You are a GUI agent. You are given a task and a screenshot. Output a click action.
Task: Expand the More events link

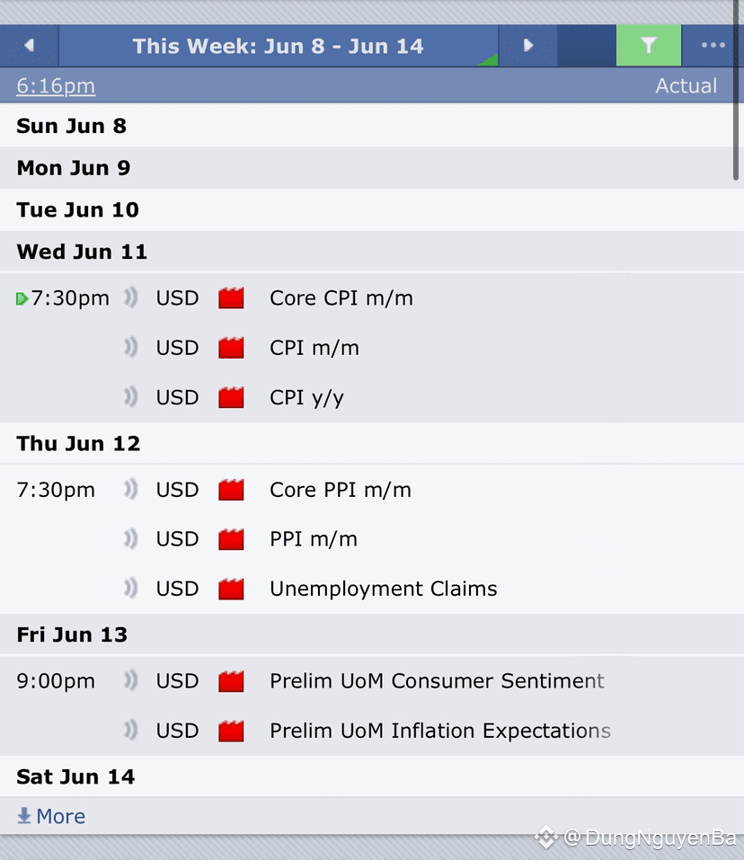pos(51,816)
